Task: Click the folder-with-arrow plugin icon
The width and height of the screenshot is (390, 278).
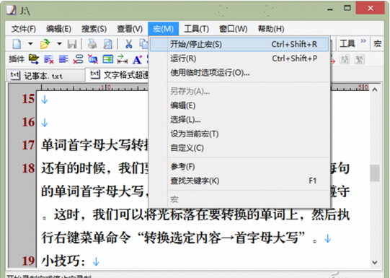Action: pyautogui.click(x=34, y=59)
